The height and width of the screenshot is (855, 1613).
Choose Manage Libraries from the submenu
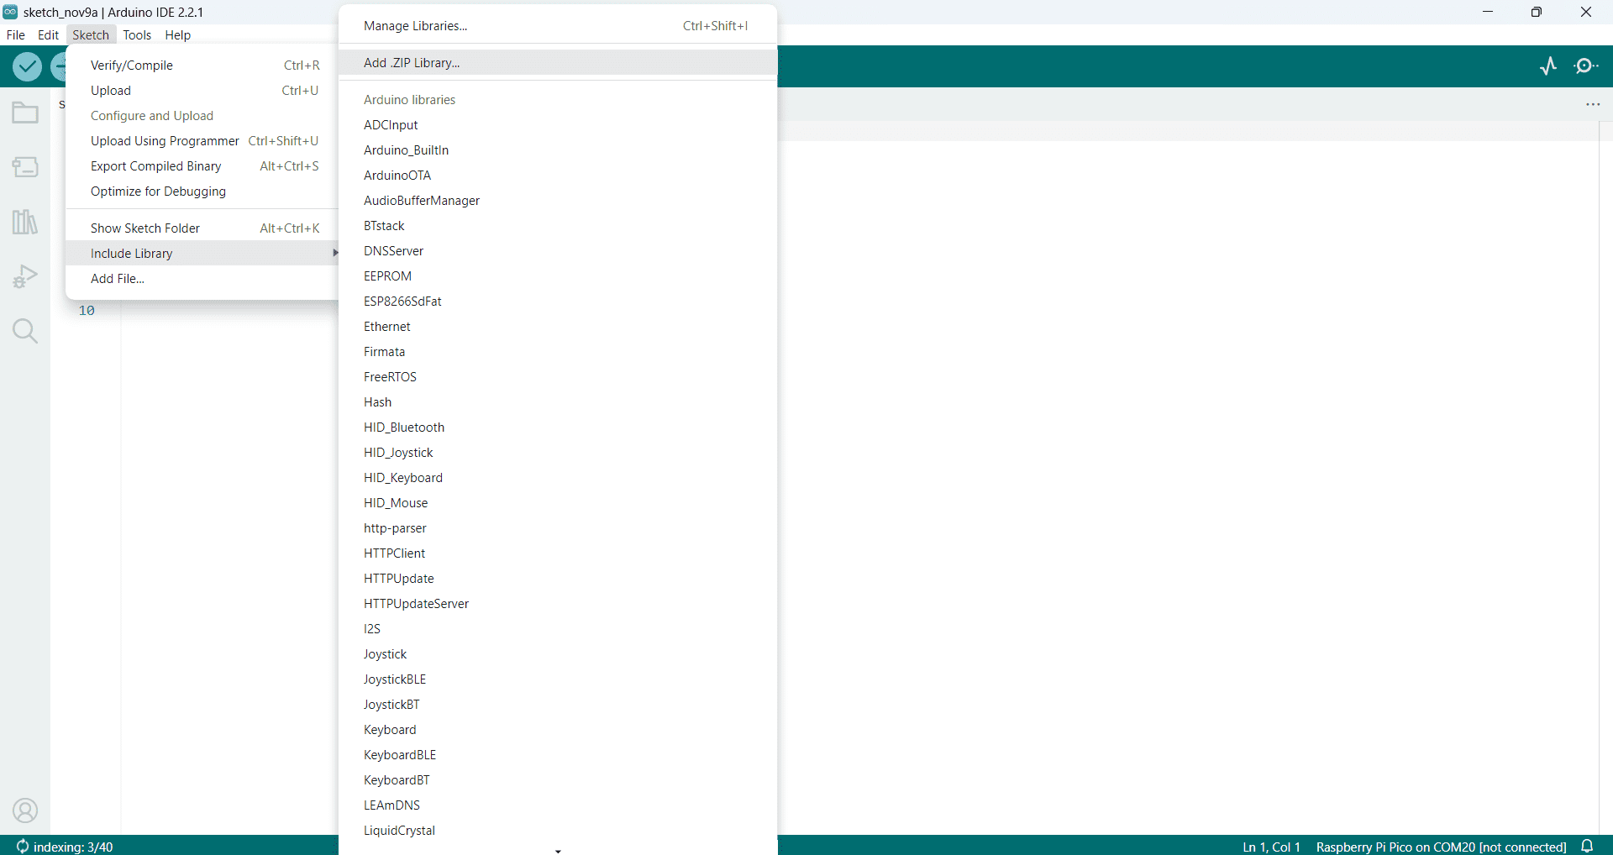(416, 26)
